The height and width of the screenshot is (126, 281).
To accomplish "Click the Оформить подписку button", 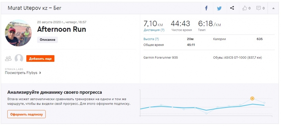I will 26,114.
